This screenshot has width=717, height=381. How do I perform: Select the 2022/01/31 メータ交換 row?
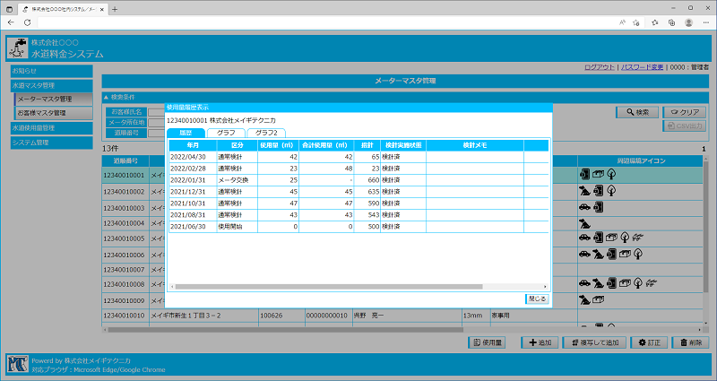coord(358,180)
